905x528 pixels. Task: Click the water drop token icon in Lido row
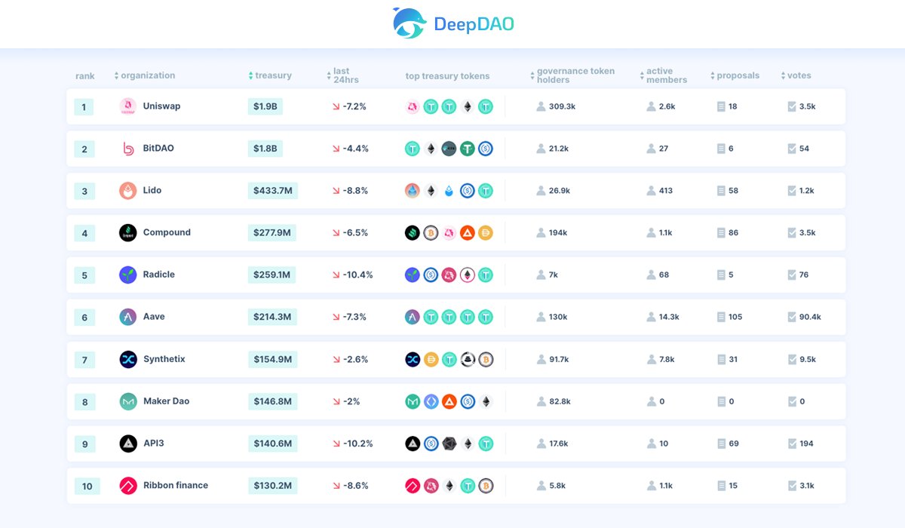tap(449, 192)
